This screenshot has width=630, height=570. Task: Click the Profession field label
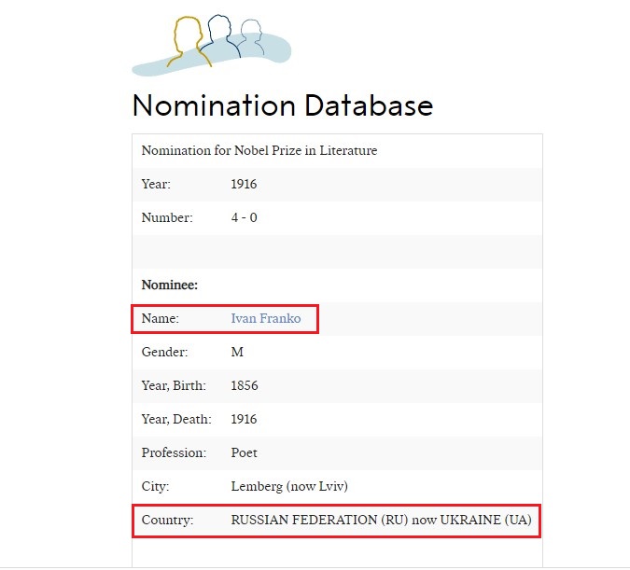[174, 453]
